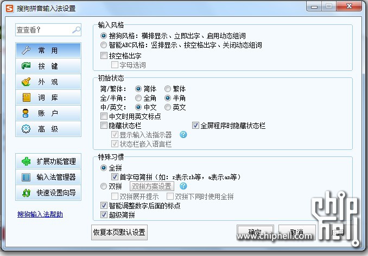
Task: Click the Sogou S logo in title bar
Action: (10, 9)
